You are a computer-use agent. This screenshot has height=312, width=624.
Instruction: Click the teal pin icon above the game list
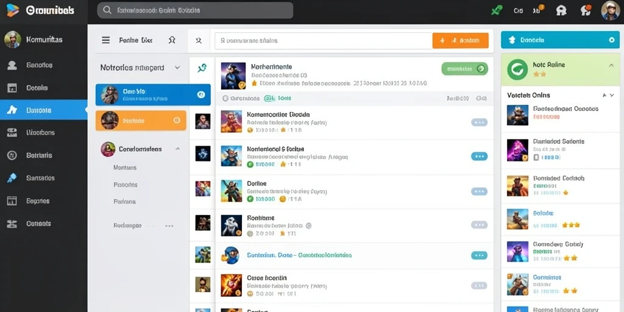(x=202, y=68)
